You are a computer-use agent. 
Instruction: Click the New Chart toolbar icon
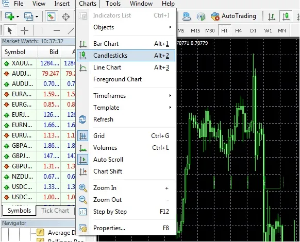[9, 16]
